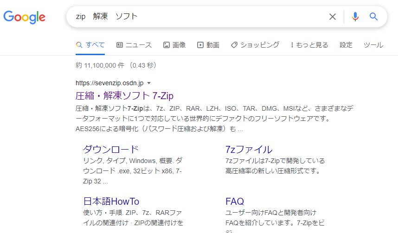
Task: Open the ツール search tools
Action: pyautogui.click(x=373, y=45)
